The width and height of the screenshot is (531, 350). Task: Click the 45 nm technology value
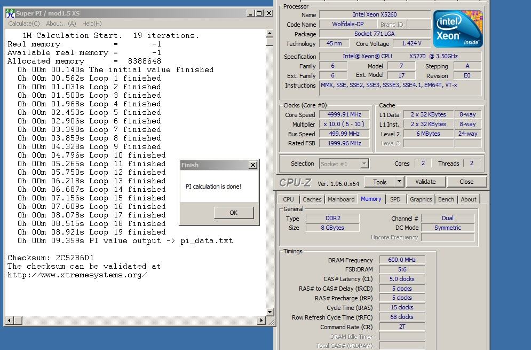(334, 43)
